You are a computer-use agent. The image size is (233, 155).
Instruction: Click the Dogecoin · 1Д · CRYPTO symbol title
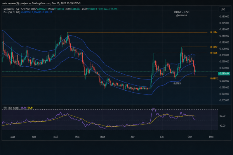click(x=16, y=9)
